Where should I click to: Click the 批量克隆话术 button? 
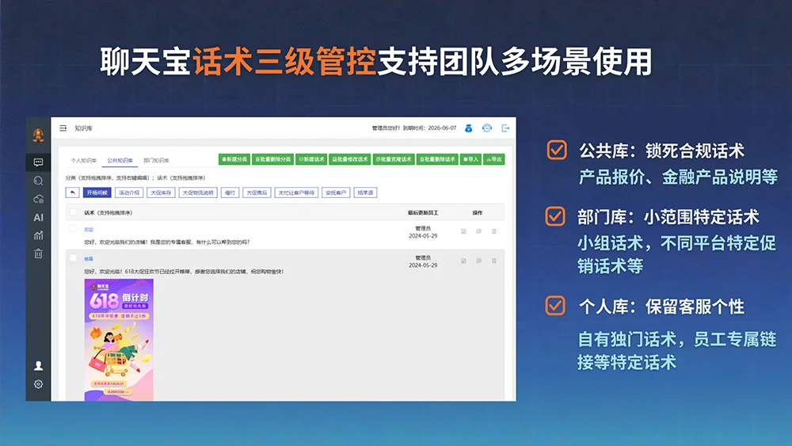pos(394,159)
